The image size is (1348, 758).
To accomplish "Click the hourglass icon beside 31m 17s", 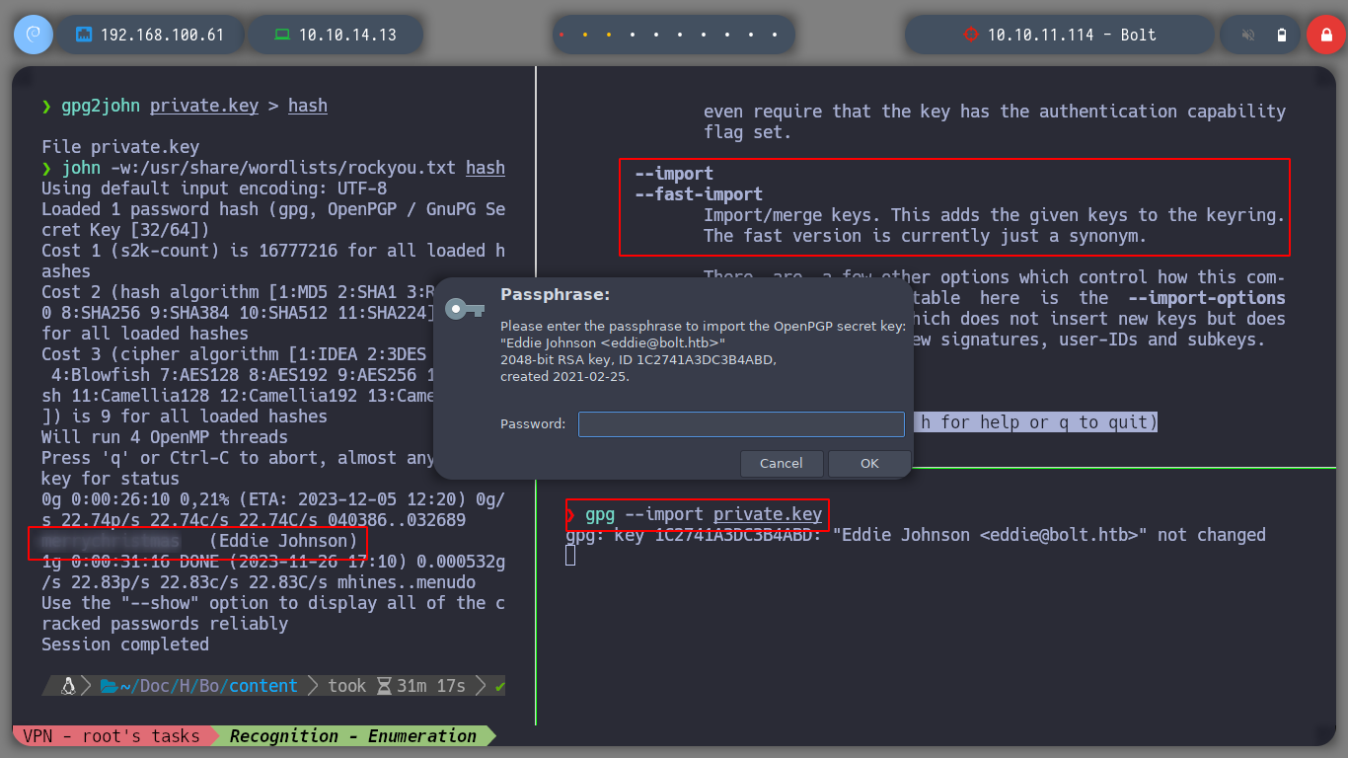I will pos(384,685).
